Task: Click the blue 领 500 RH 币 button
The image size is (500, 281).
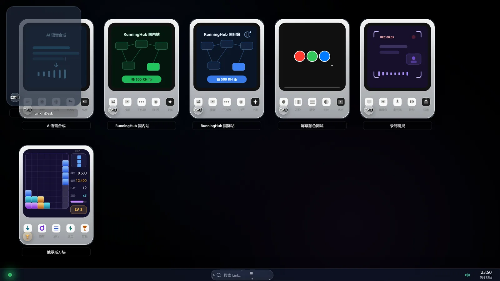Action: [x=227, y=79]
